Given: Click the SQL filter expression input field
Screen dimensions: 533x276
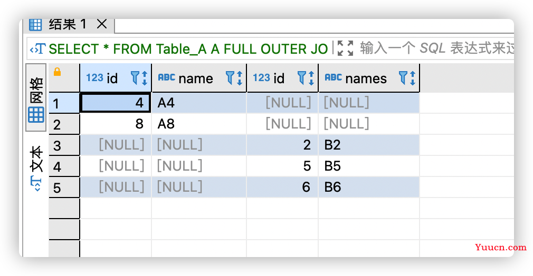Looking at the screenshot, I should click(437, 48).
